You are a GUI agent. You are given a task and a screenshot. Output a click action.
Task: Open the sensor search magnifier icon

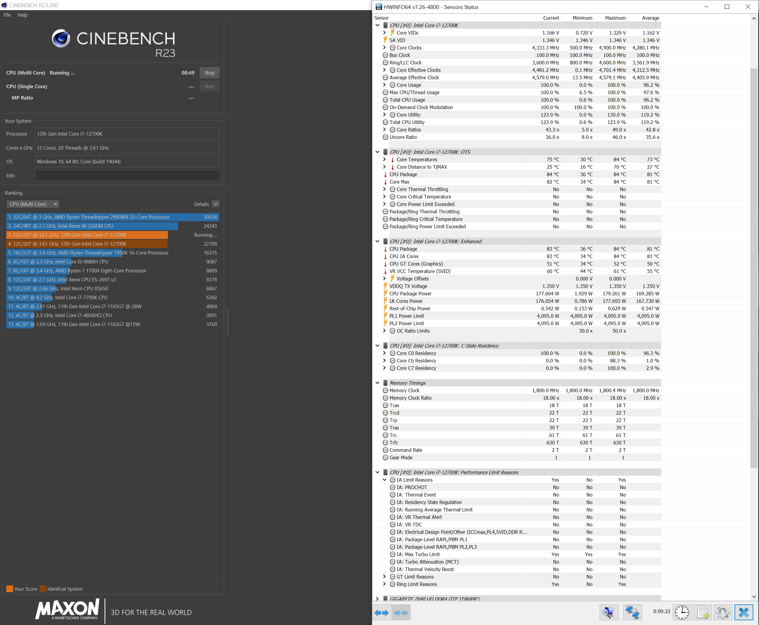[x=609, y=612]
